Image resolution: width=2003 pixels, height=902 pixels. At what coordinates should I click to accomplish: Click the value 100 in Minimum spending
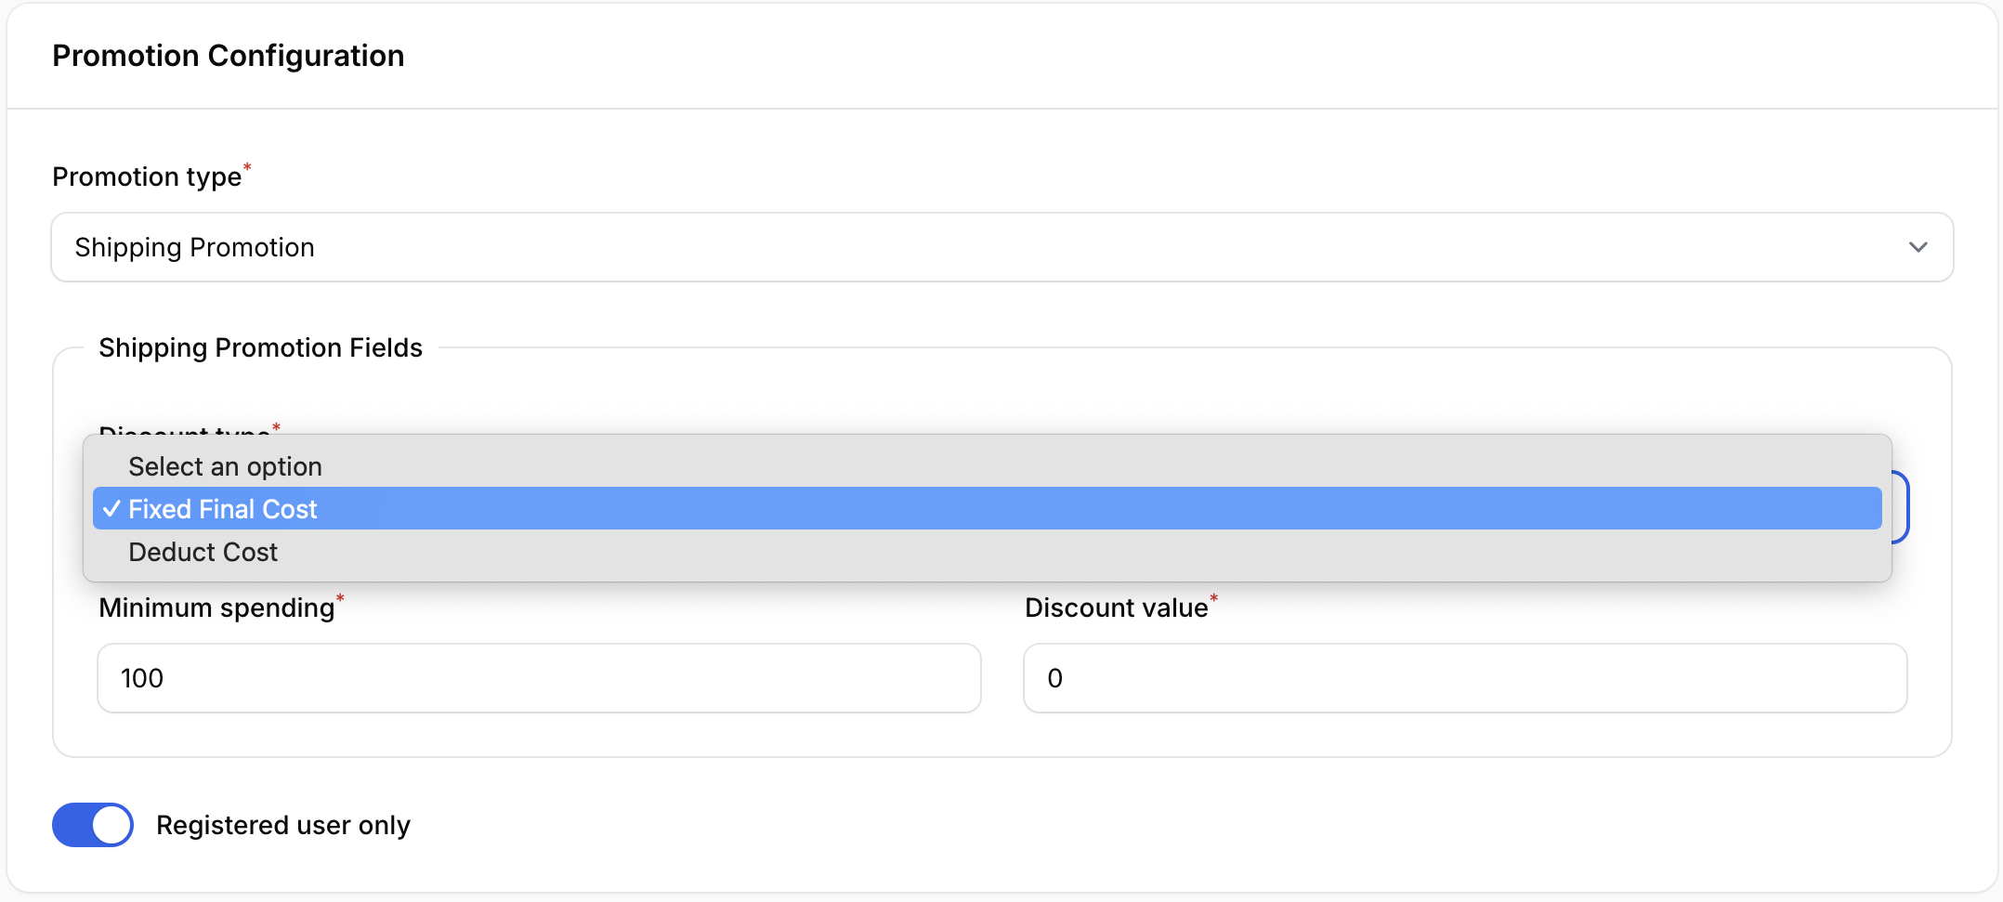click(x=142, y=678)
